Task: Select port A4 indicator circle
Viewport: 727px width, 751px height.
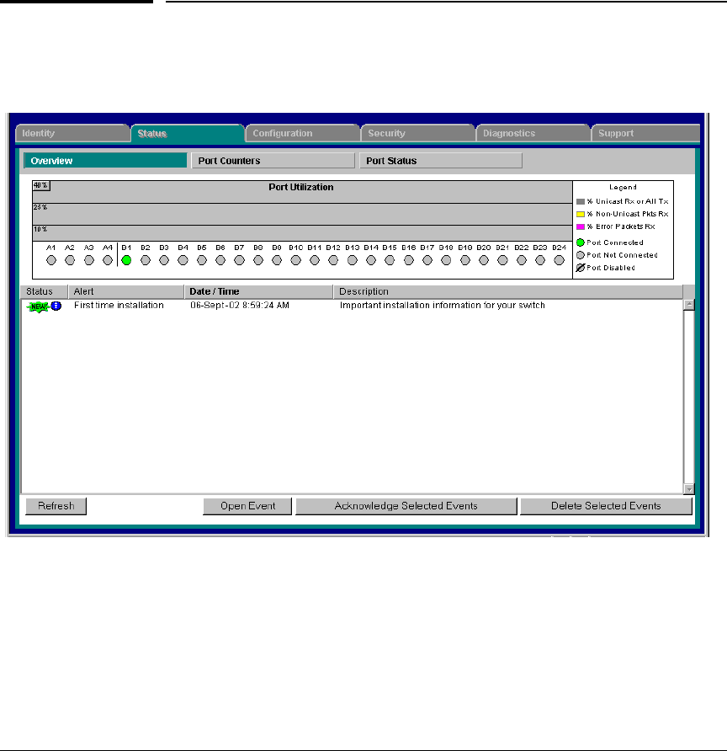Action: coord(108,260)
